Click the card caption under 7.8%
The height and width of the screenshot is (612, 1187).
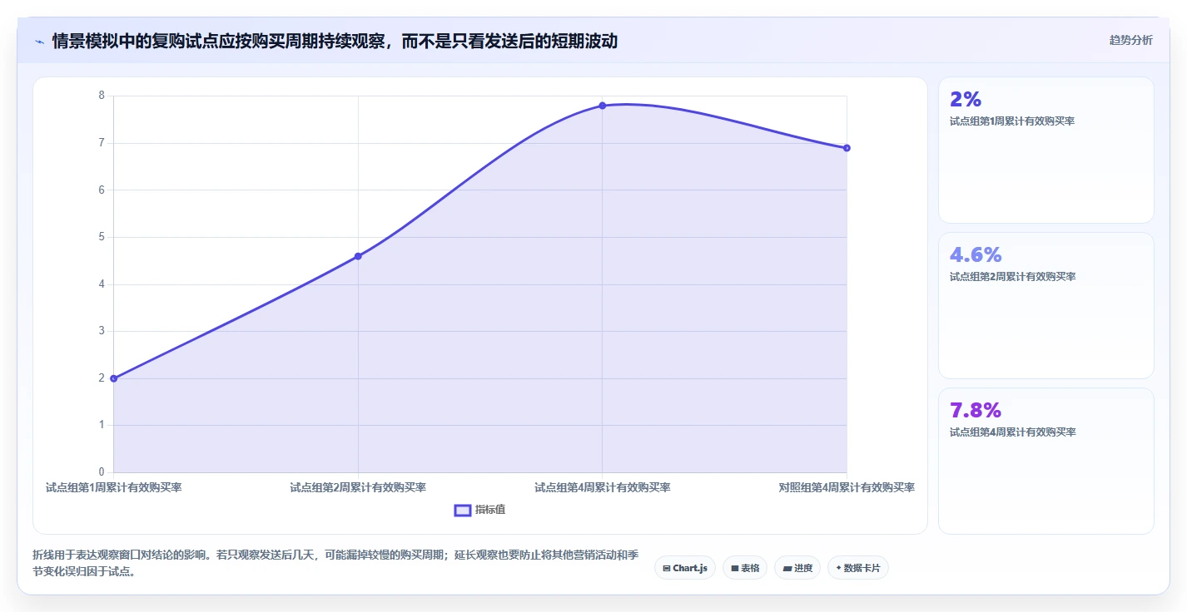point(1012,432)
